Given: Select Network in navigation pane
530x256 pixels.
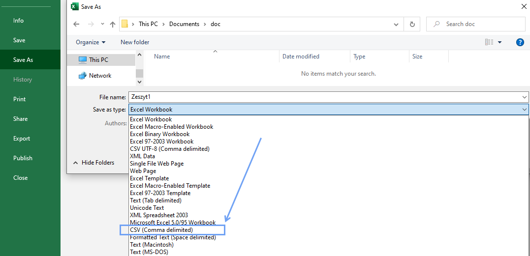Looking at the screenshot, I should pos(100,76).
